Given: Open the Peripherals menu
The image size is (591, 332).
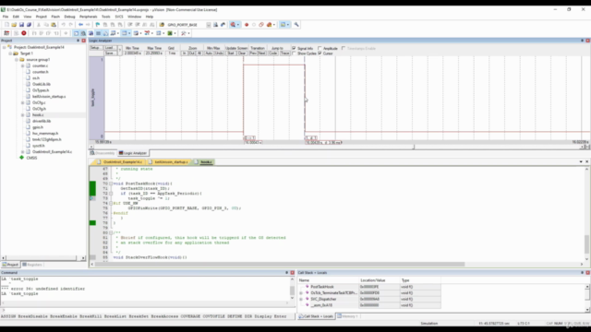Looking at the screenshot, I should (89, 17).
